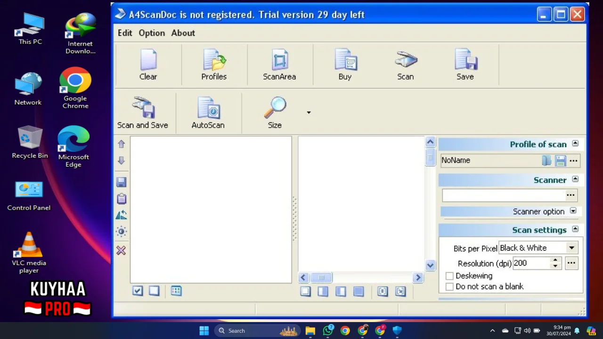
Task: Move page down with the down arrow
Action: point(121,161)
